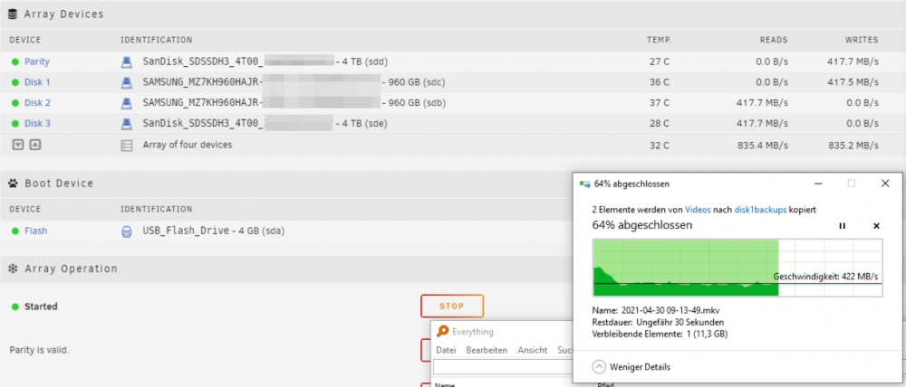Click the list icon next to Array of four devices
Viewport: 906px width, 387px height.
126,146
